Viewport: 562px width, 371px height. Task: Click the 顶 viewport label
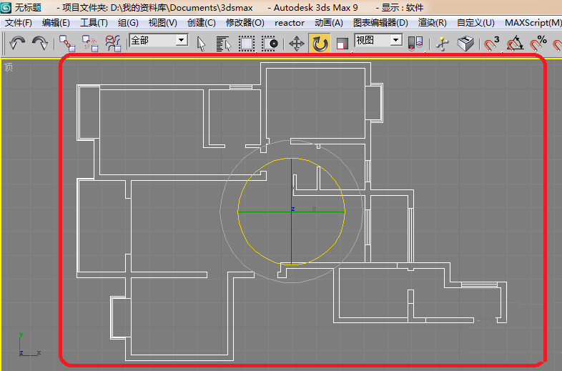pyautogui.click(x=9, y=68)
